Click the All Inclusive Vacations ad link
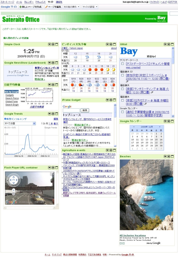This screenshot has width=178, height=259. 133,235
